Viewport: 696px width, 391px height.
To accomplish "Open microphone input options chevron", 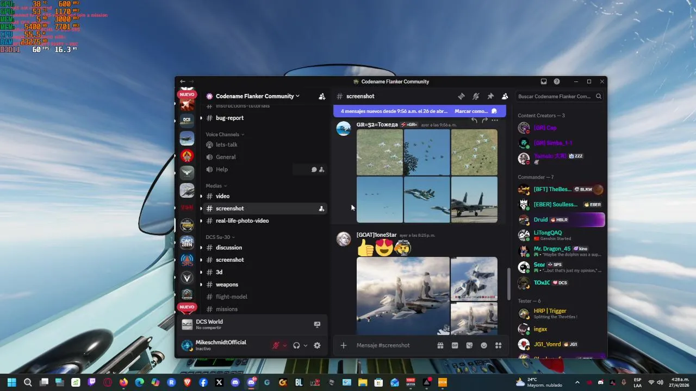I will coord(284,345).
